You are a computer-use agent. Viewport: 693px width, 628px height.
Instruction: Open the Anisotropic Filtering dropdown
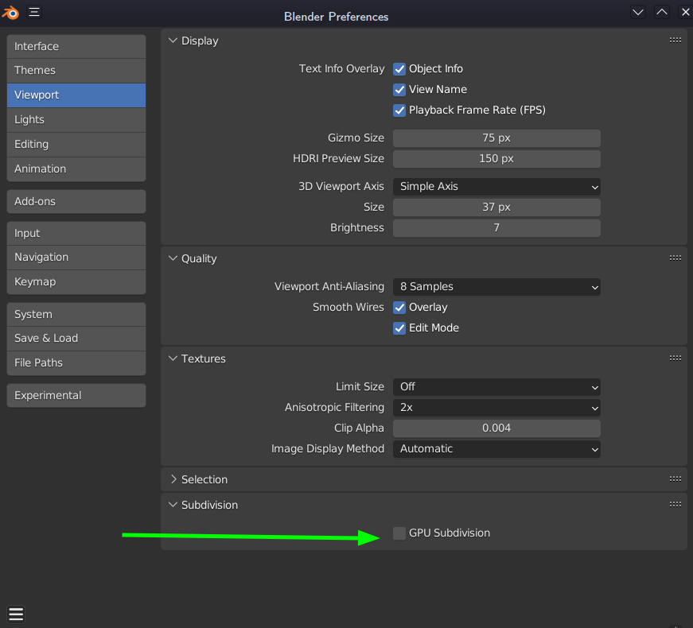click(496, 408)
